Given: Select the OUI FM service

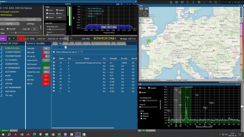Looking at the screenshot, I should point(8,83).
